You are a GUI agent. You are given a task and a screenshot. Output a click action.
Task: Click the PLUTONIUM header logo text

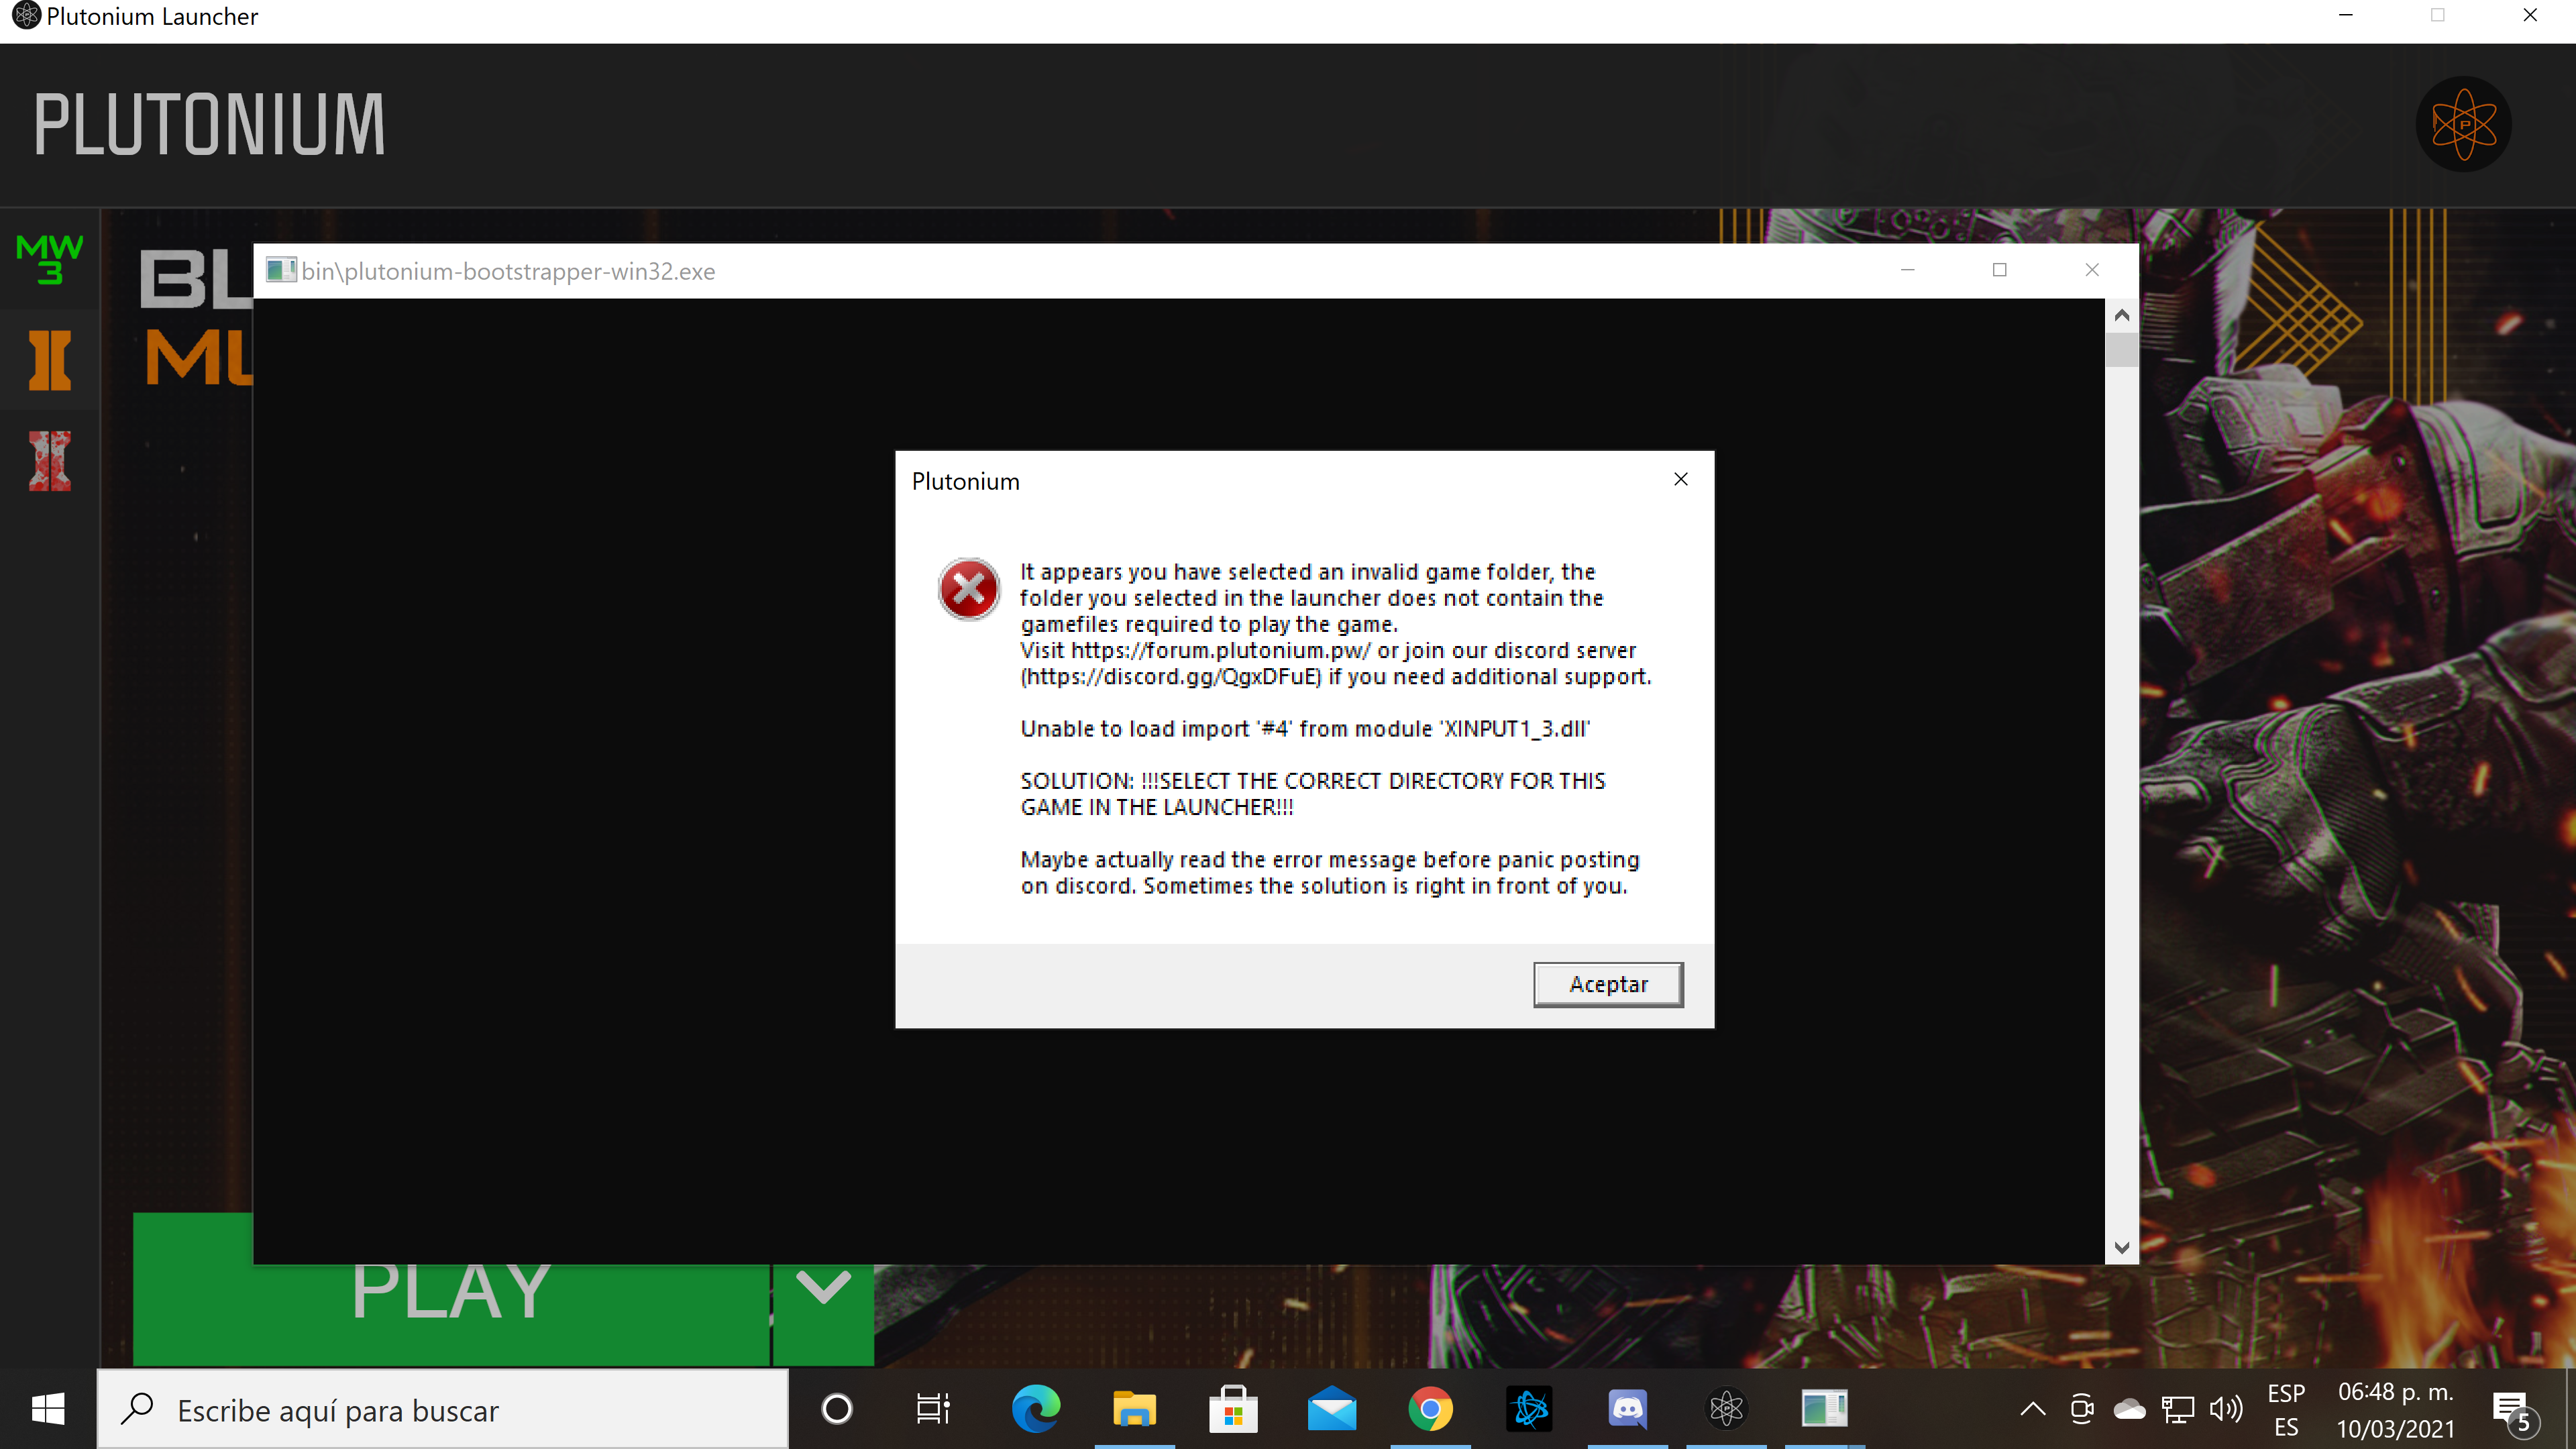tap(209, 125)
